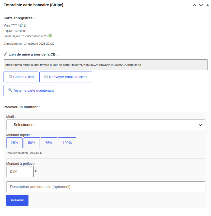Click the link icon beside Lien de mise à jour
The width and height of the screenshot is (211, 216).
(5, 54)
